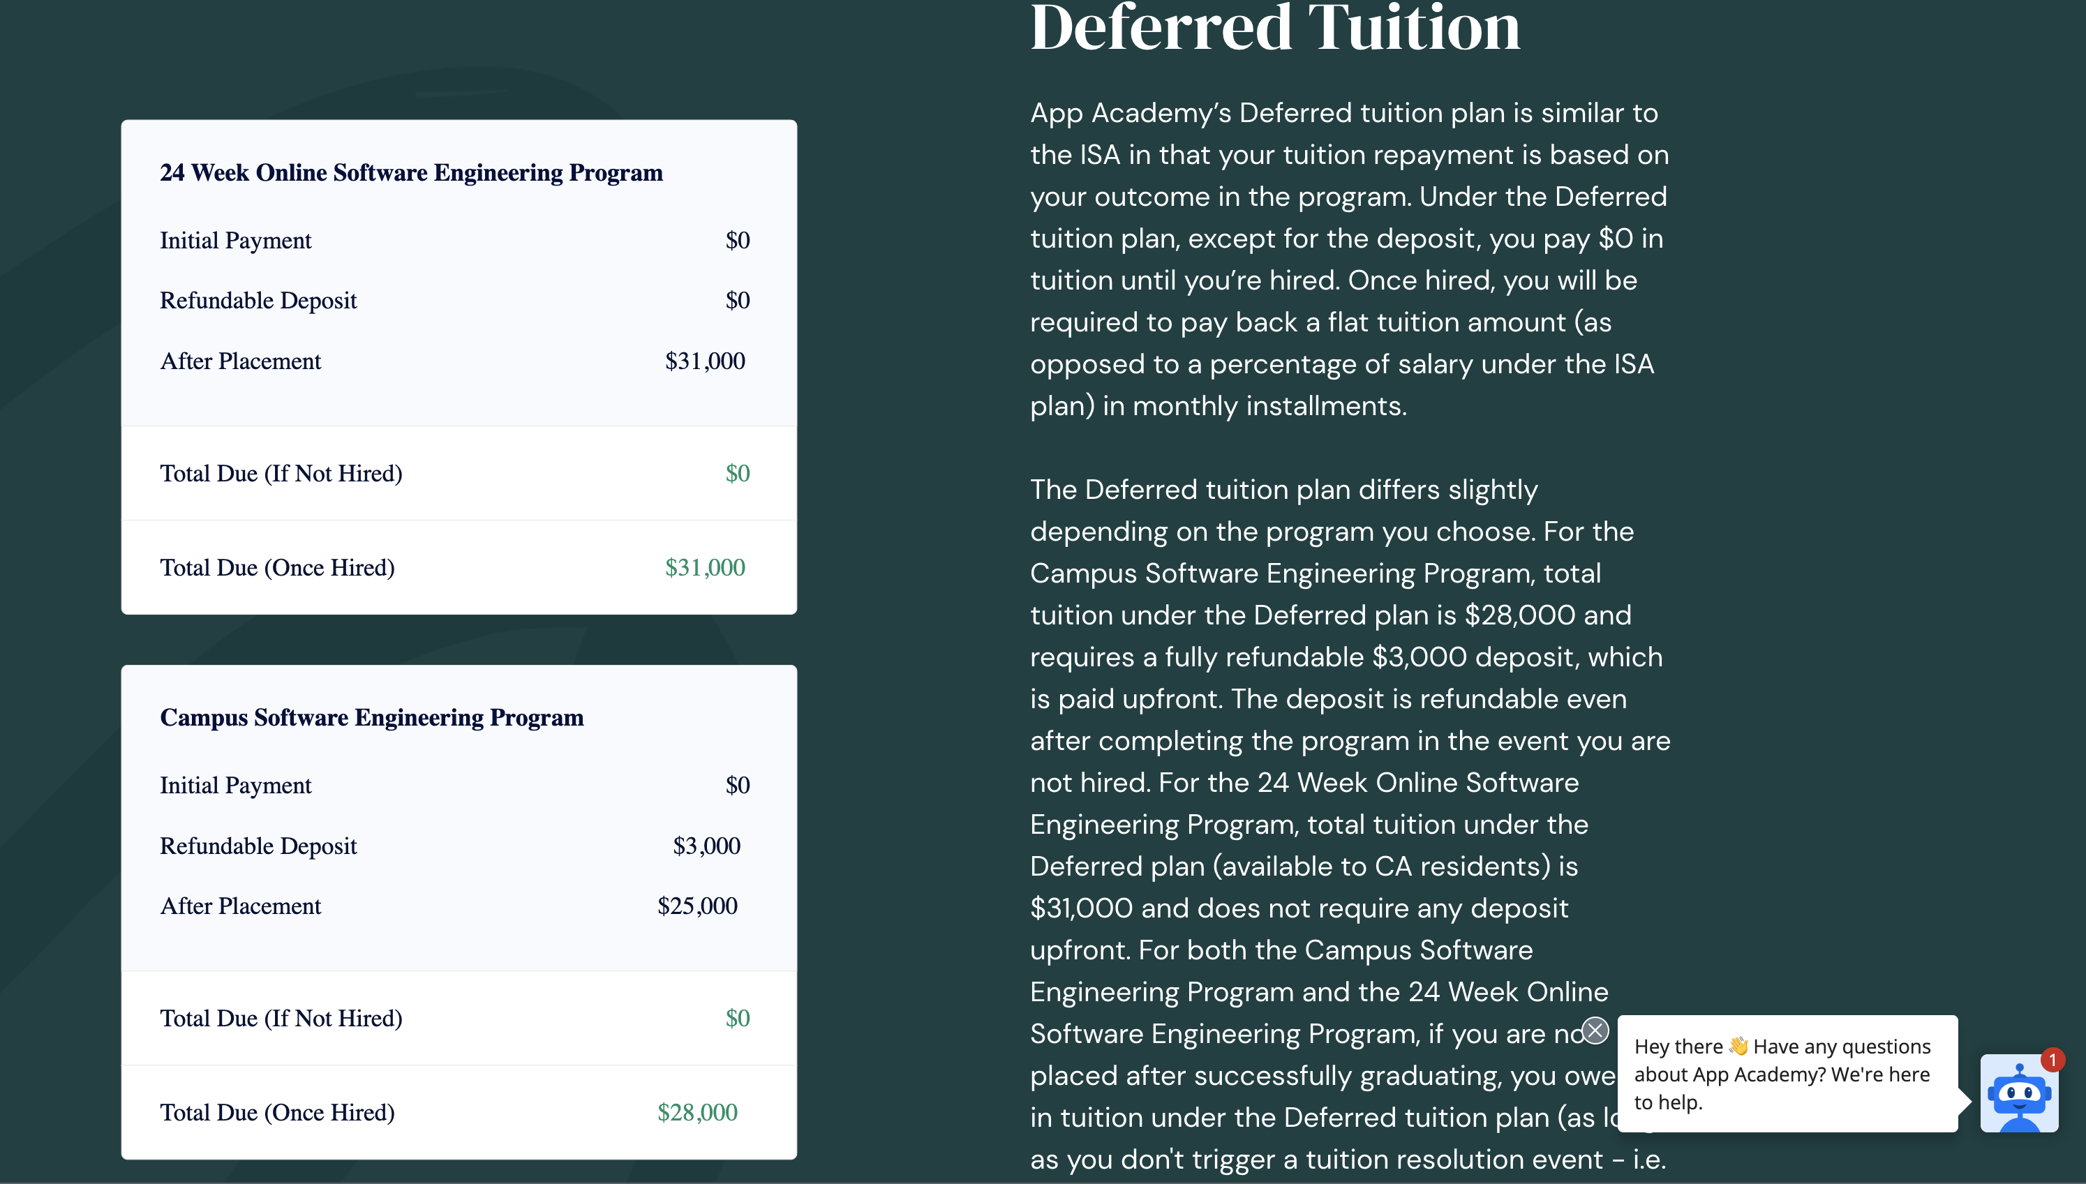Dismiss the chat greeting popup
Screen dimensions: 2086x1184
pyautogui.click(x=1595, y=1031)
